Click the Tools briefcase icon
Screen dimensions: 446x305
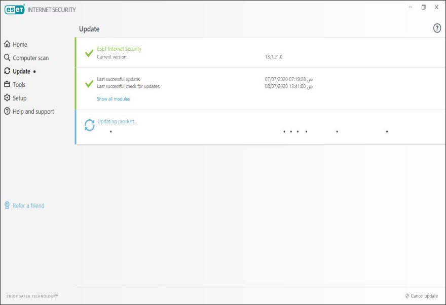7,84
